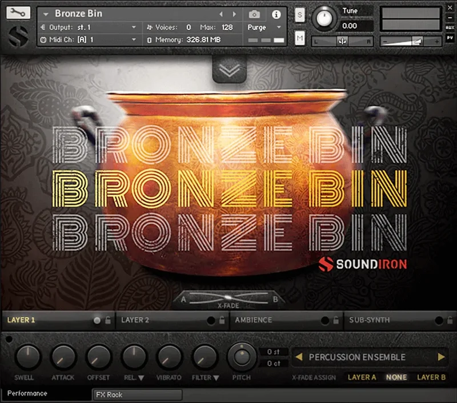Image resolution: width=457 pixels, height=403 pixels.
Task: Click the Soundiron S logo in the header
Action: point(18,37)
